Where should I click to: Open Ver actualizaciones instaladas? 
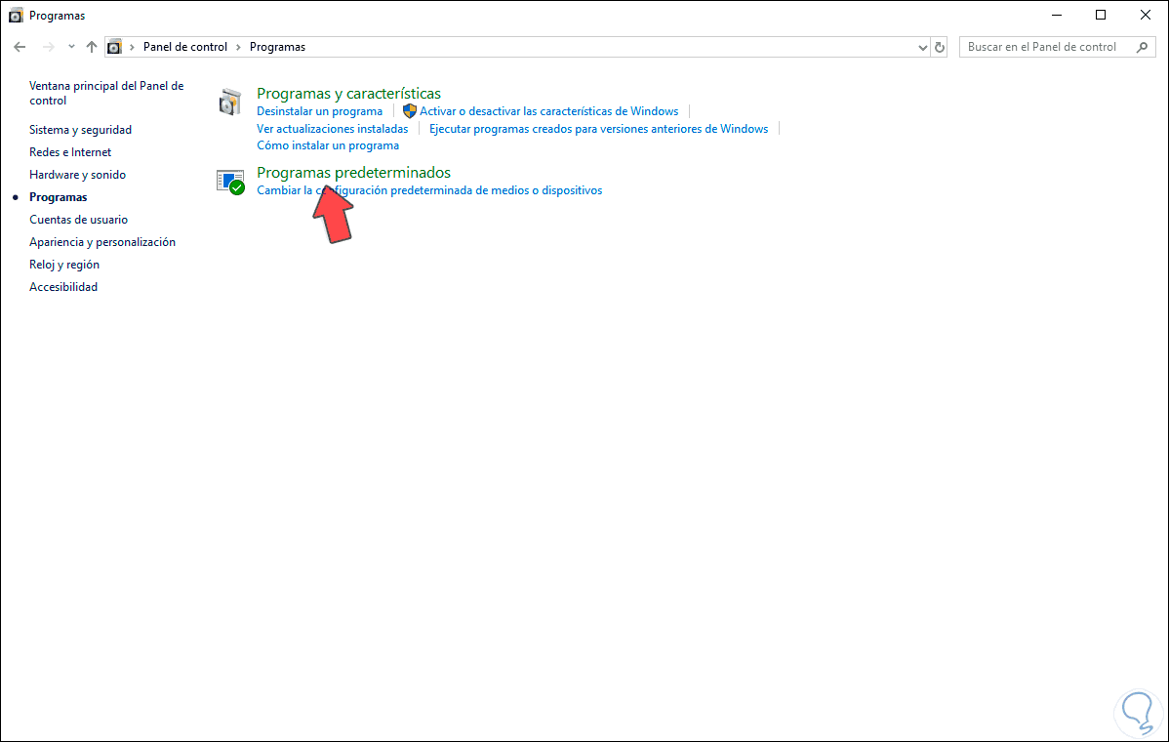pyautogui.click(x=333, y=129)
